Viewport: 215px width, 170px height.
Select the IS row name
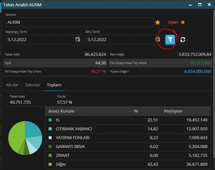tap(58, 120)
